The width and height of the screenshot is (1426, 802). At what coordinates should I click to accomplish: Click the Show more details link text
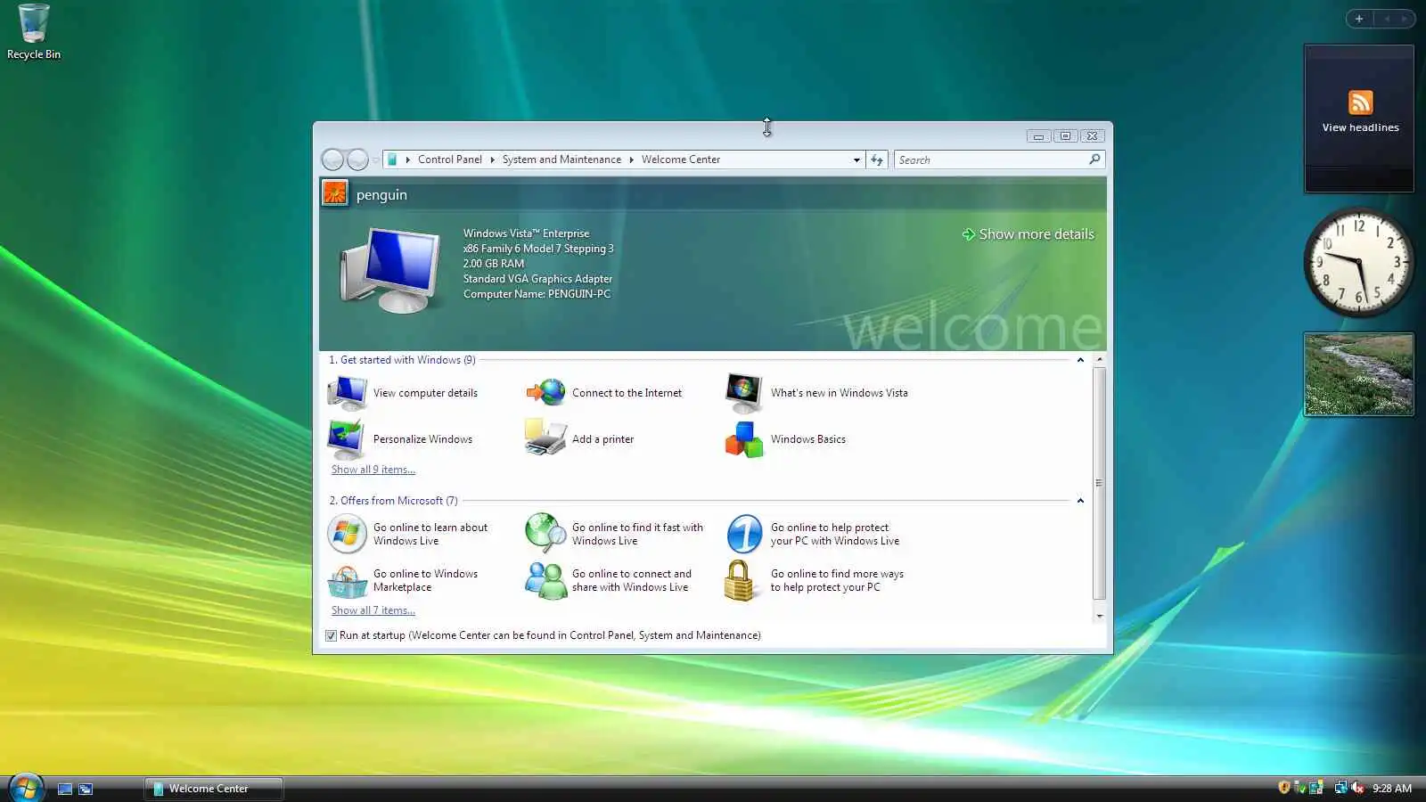click(1037, 234)
